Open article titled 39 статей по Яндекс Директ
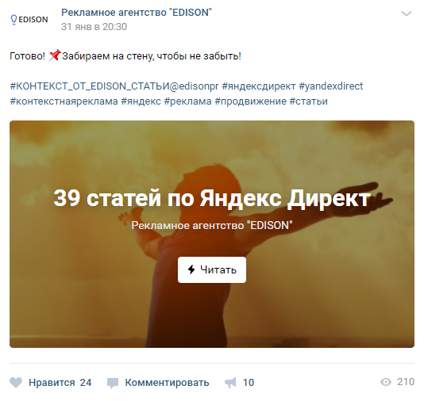428x401 pixels. tap(212, 198)
